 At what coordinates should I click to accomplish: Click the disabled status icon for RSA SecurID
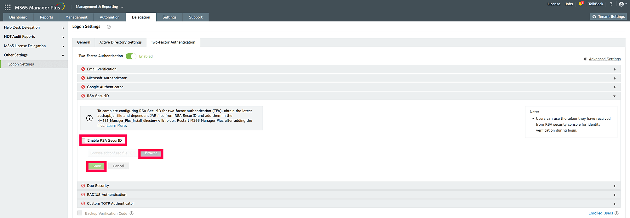83,96
